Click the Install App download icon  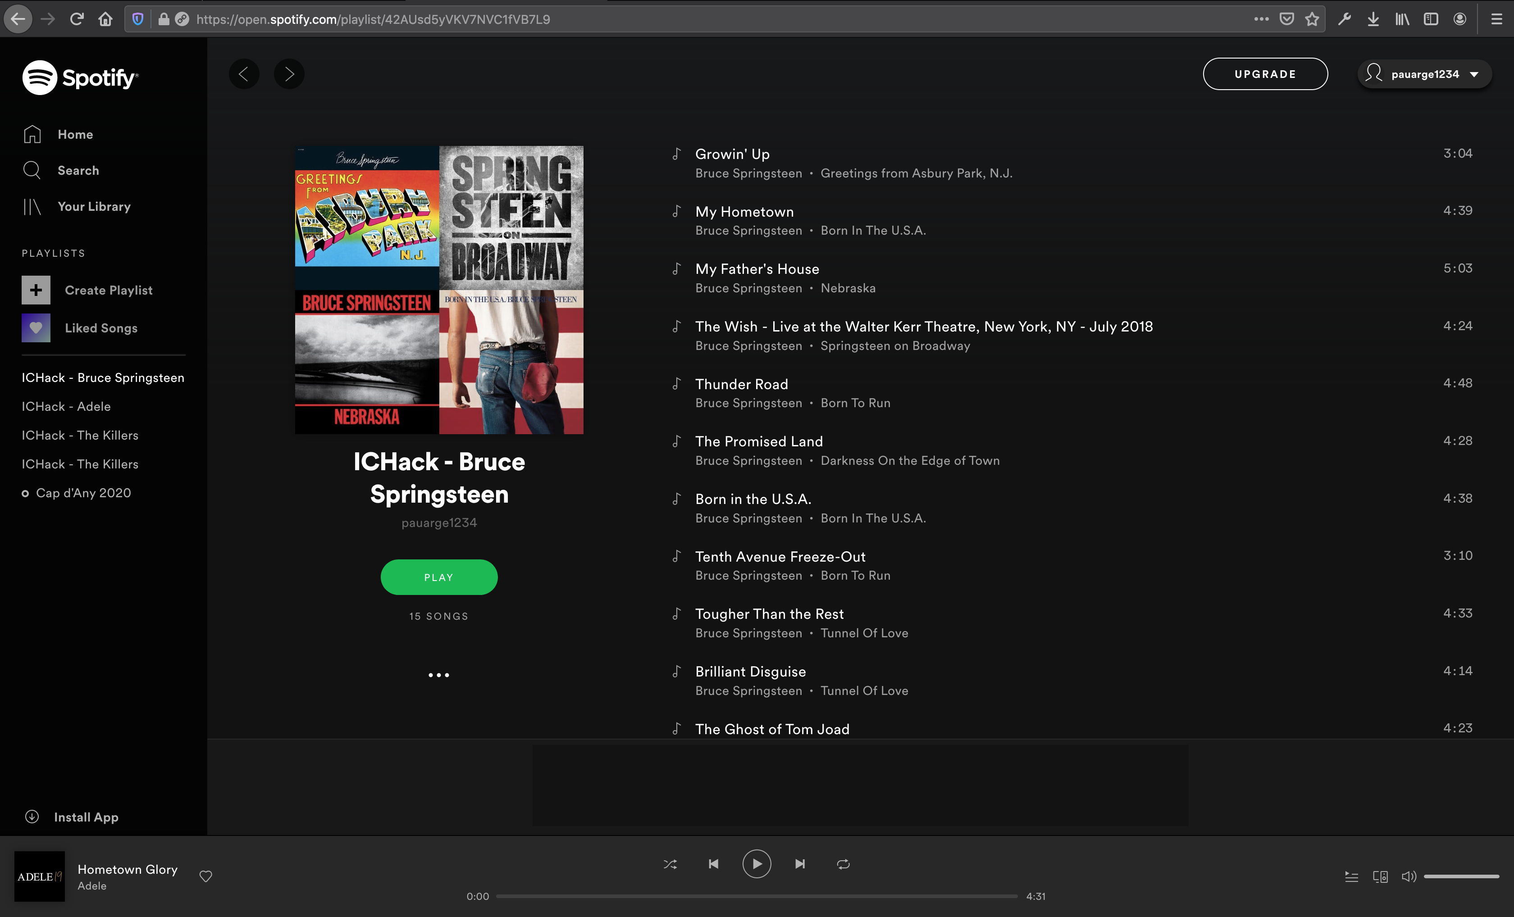(x=32, y=816)
